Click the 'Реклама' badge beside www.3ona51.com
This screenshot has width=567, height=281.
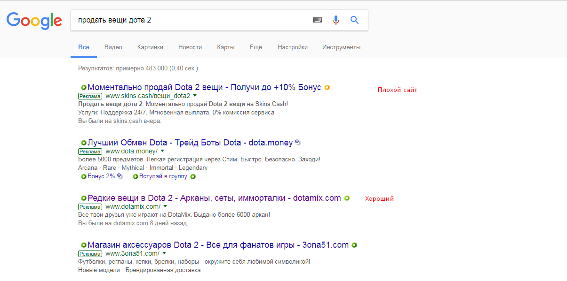pos(90,254)
